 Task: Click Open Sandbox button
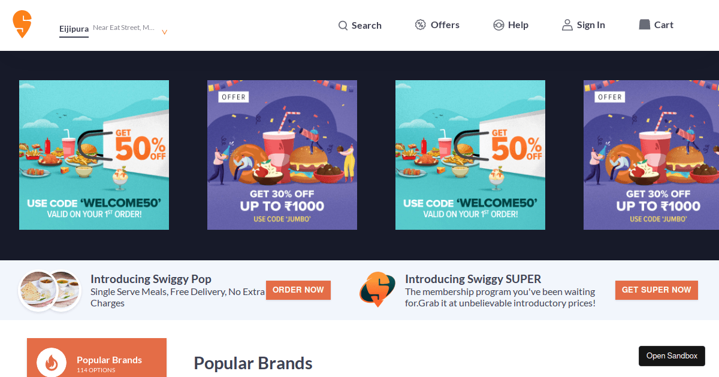click(672, 355)
